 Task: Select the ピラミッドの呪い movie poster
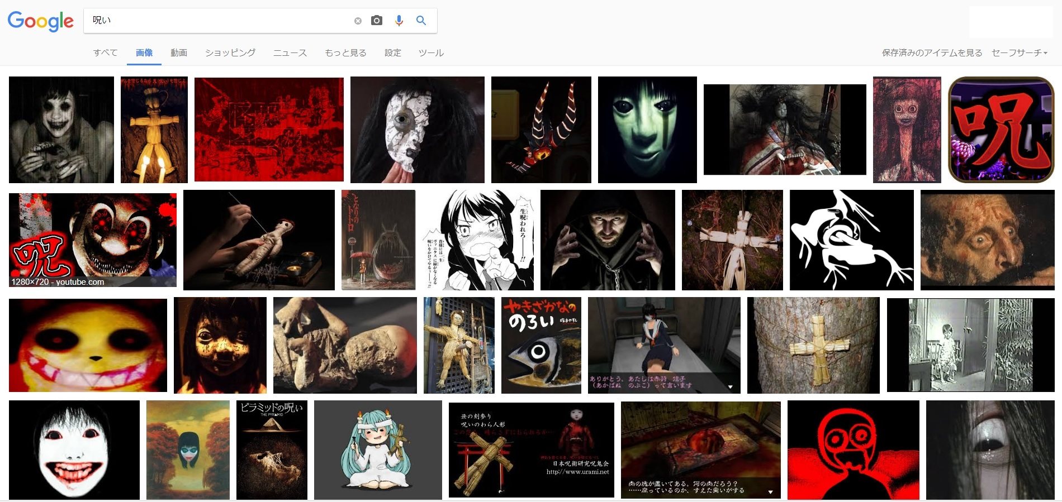coord(272,450)
